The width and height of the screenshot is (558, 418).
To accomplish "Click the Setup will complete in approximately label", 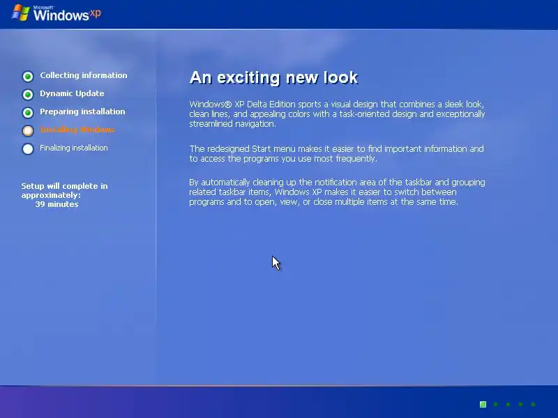I will pos(64,190).
